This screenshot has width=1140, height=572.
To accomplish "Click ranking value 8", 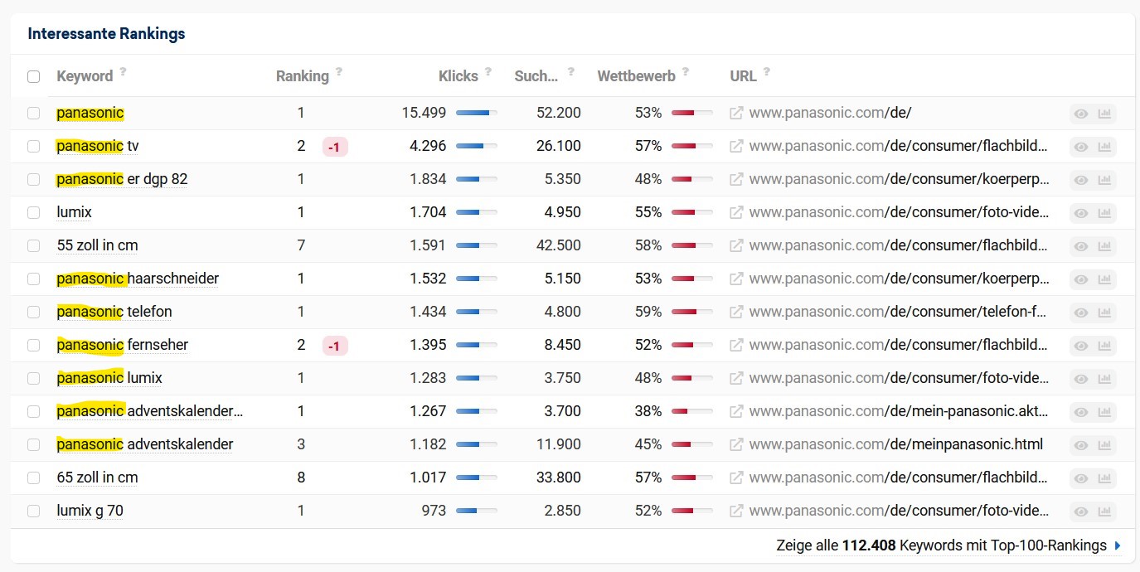I will coord(301,477).
